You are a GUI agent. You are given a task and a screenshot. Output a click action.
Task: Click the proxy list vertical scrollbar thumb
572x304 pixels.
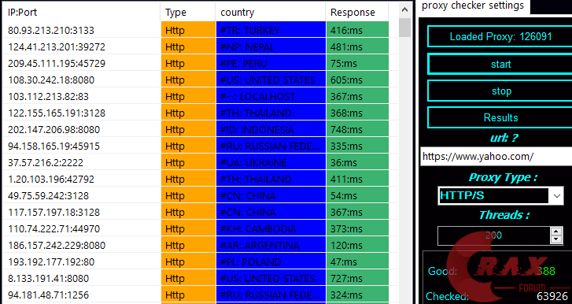[x=404, y=28]
